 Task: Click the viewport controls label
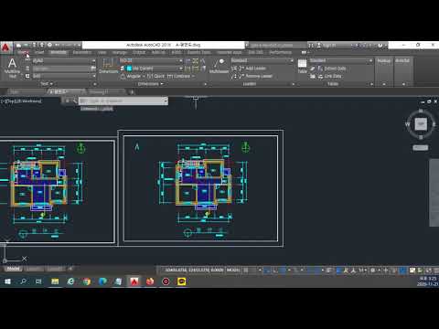coord(21,101)
